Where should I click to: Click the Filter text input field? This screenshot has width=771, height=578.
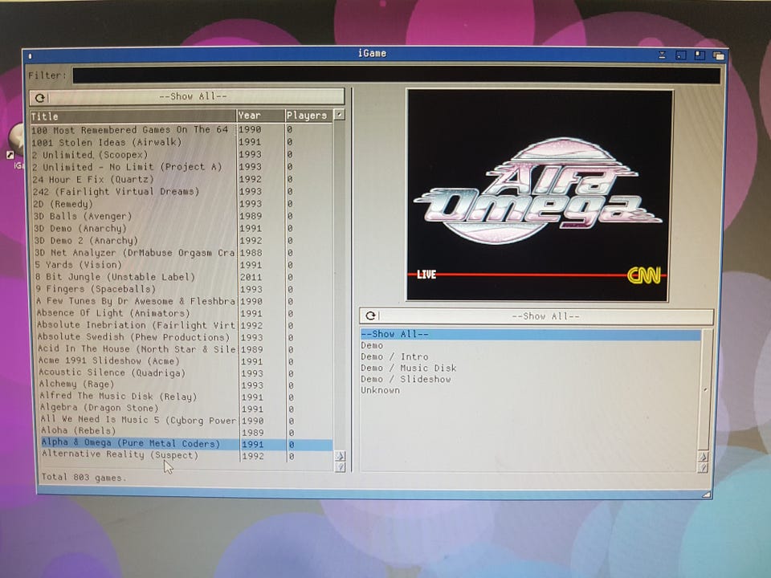point(396,75)
